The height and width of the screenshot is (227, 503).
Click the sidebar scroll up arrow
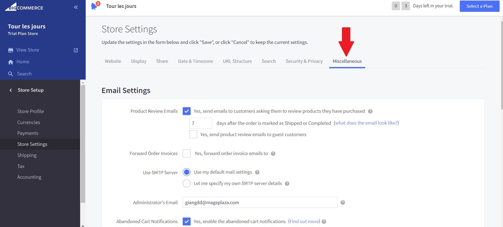[83, 82]
